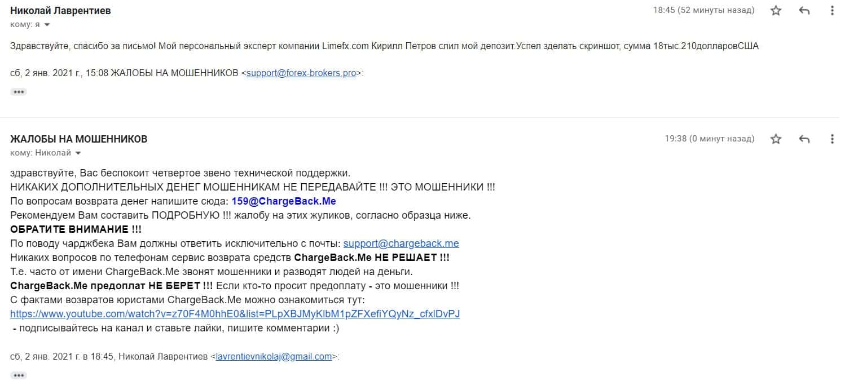Open the support@chargeback.me link
The width and height of the screenshot is (849, 381).
[x=401, y=243]
